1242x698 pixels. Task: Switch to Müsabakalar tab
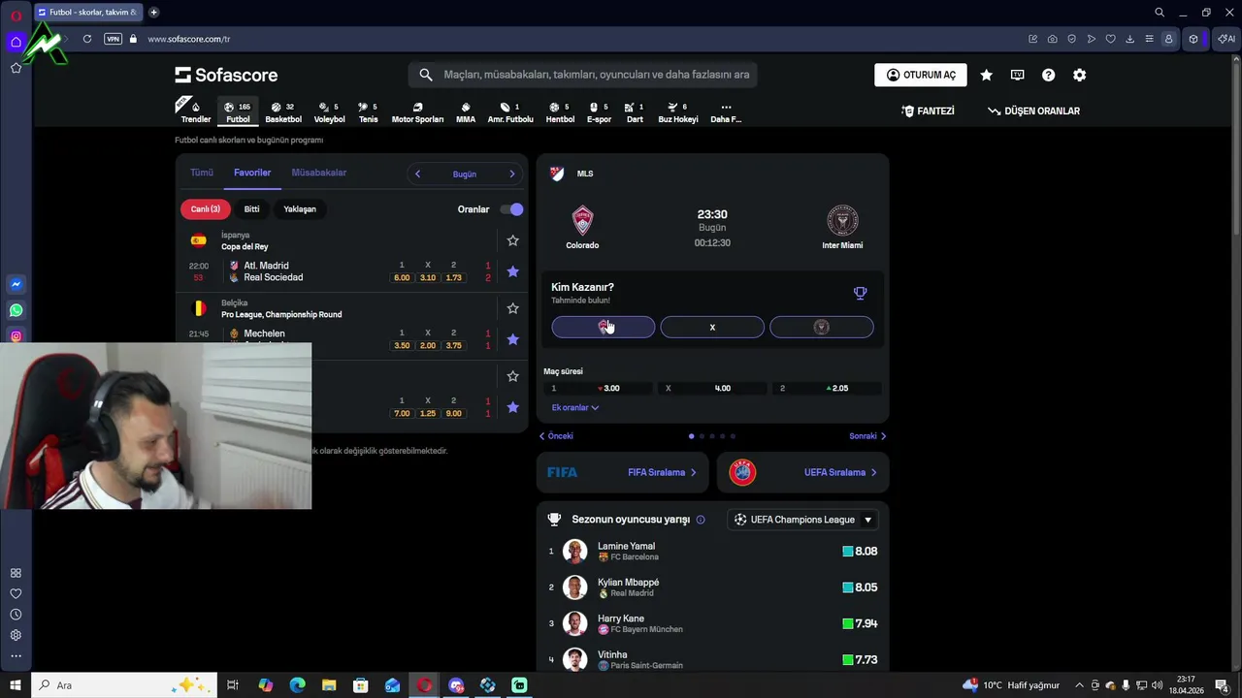319,173
